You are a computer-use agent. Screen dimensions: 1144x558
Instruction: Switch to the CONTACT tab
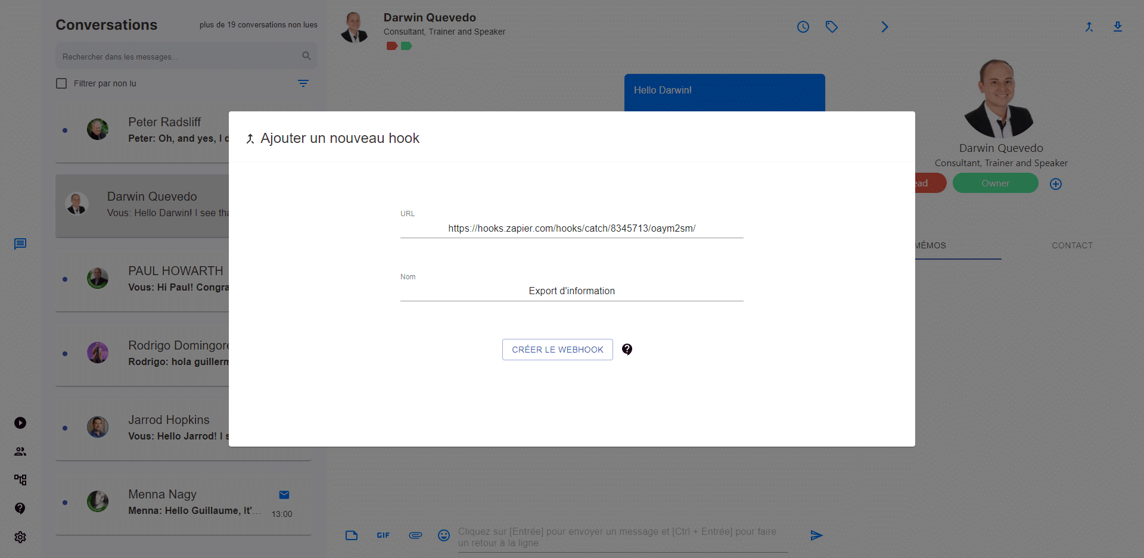(x=1072, y=245)
